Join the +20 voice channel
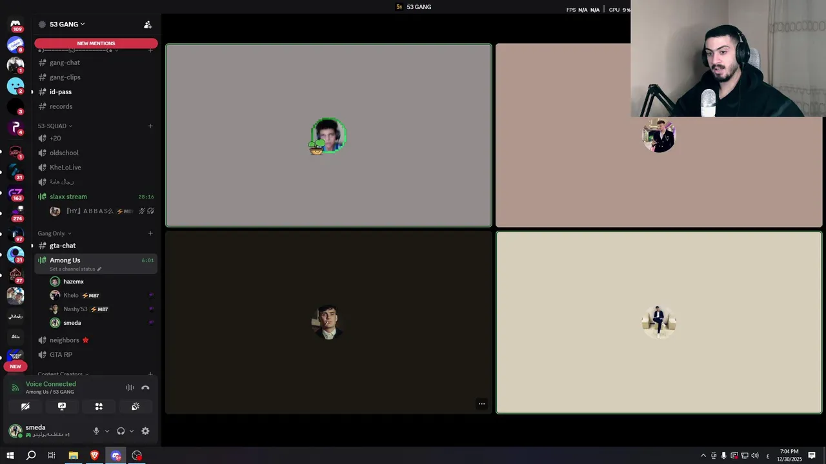Viewport: 826px width, 464px height. pyautogui.click(x=96, y=138)
